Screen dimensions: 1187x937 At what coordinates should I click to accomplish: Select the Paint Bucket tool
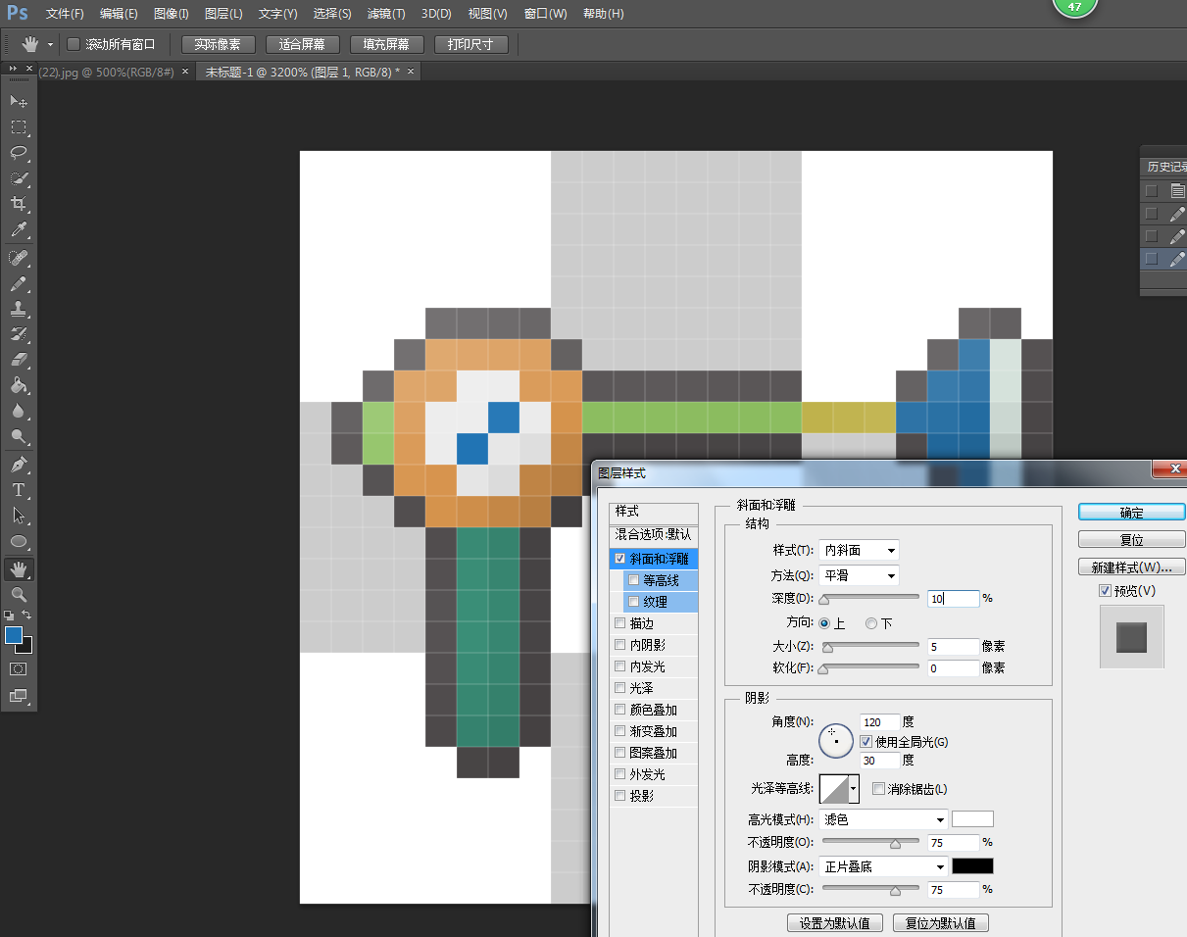click(x=19, y=385)
